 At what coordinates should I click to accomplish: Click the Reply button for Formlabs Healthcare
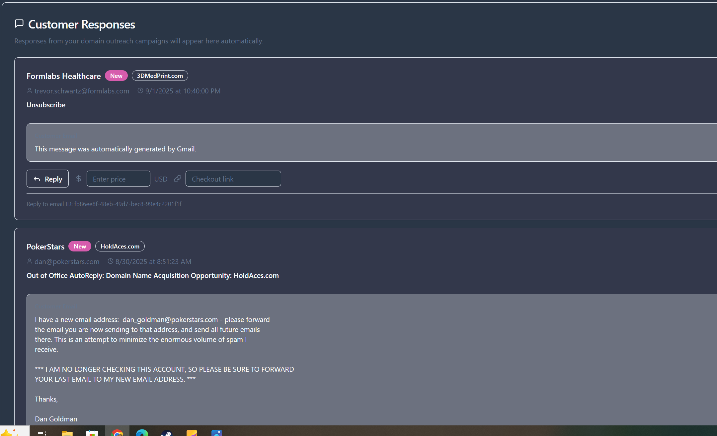pos(47,179)
